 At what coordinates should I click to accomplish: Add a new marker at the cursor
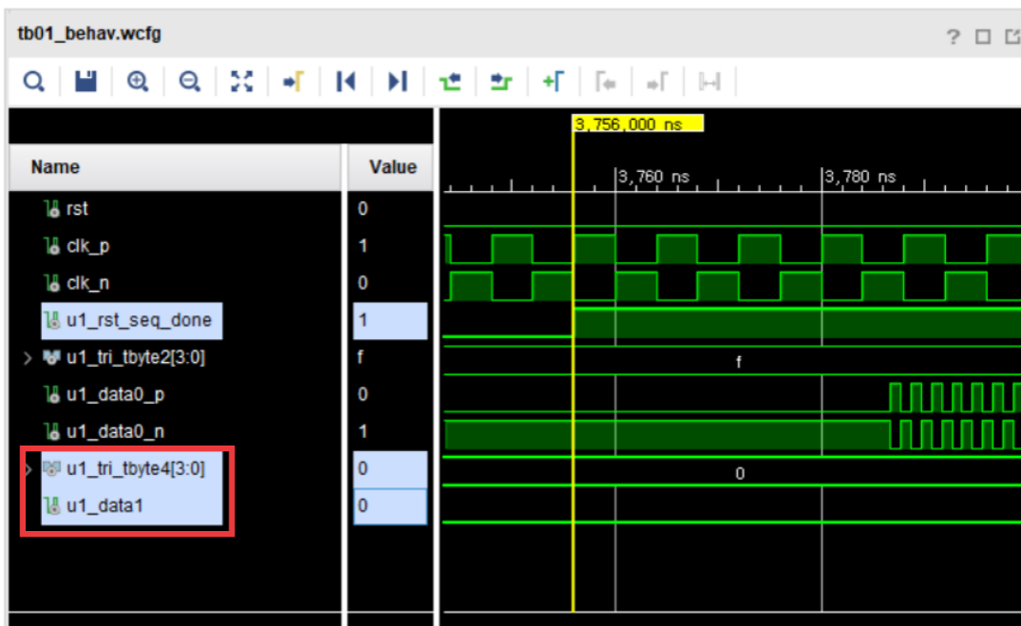point(554,82)
